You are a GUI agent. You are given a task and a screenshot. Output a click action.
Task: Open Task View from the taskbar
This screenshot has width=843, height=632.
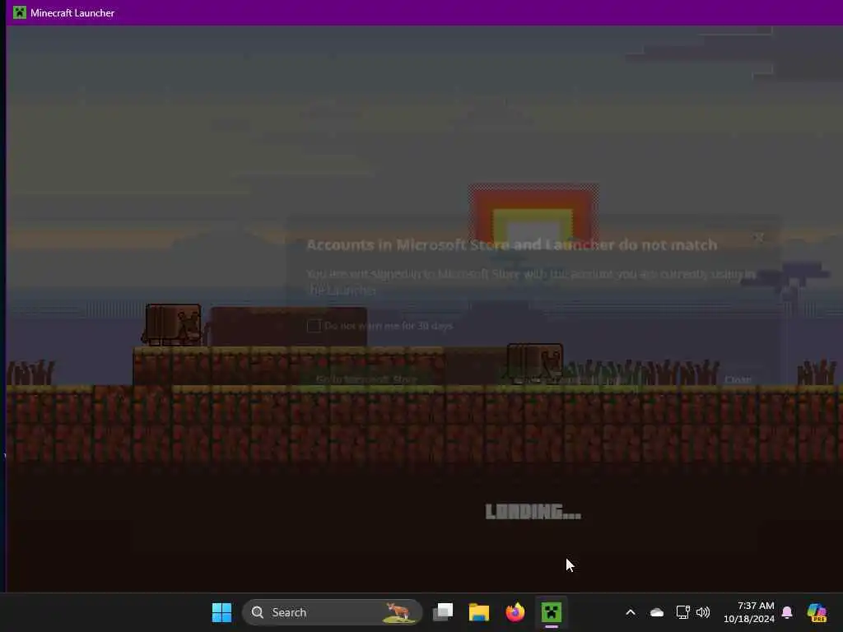point(443,612)
